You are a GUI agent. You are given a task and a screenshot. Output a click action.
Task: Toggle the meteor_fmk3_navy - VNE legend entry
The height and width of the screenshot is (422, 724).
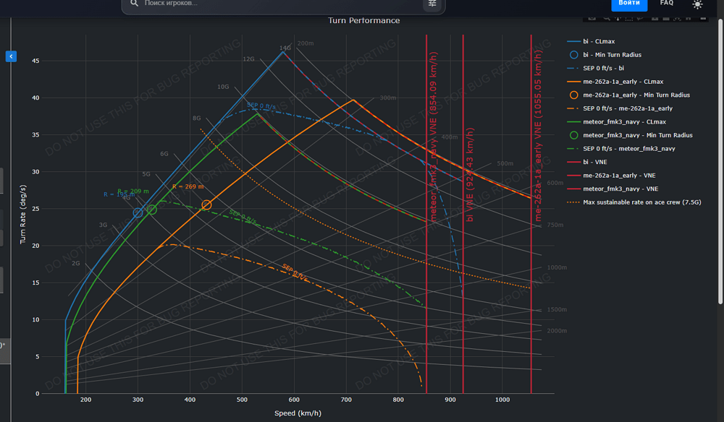click(620, 189)
